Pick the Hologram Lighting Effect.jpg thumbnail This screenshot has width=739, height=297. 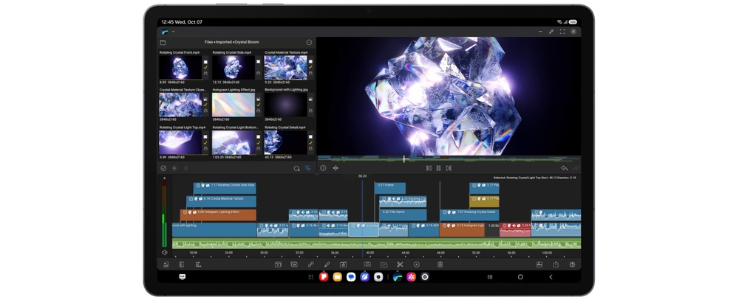[234, 105]
